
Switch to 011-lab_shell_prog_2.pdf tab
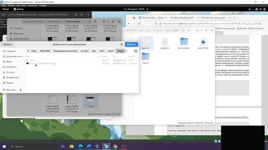[x=182, y=17]
